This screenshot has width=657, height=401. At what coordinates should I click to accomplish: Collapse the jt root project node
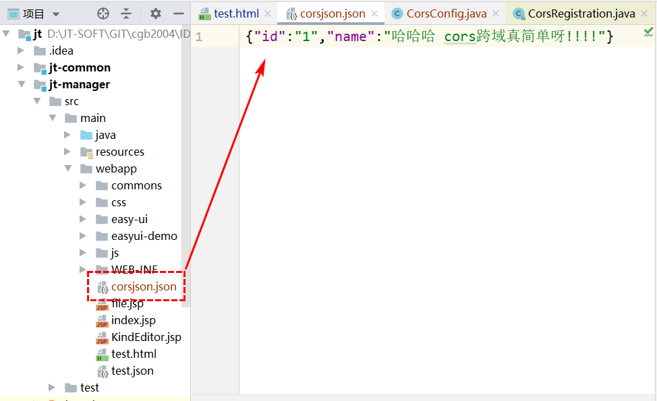pos(6,34)
